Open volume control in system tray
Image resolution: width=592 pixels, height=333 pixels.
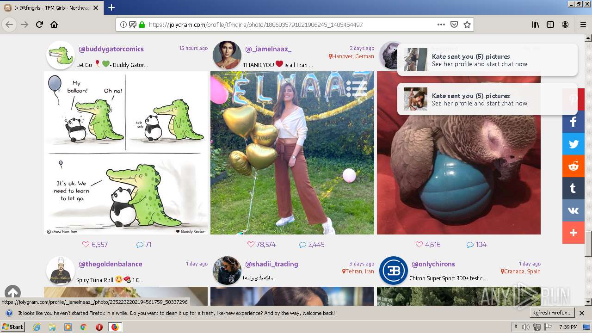(526, 327)
